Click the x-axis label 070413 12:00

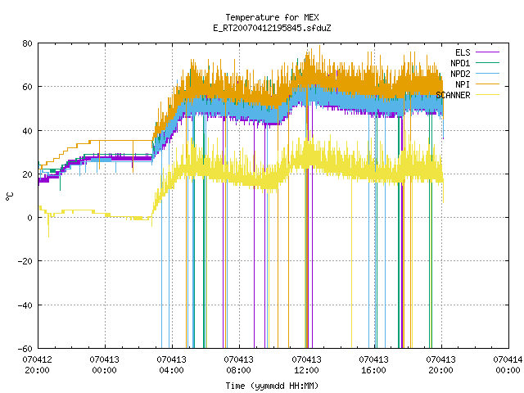coord(306,365)
